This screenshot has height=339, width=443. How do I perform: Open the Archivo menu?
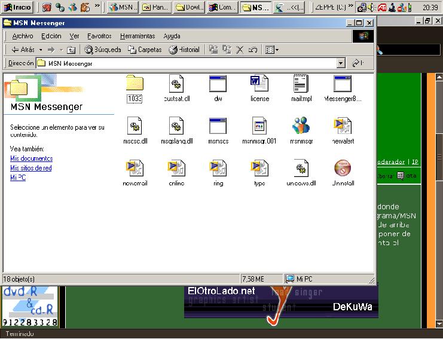[x=23, y=36]
